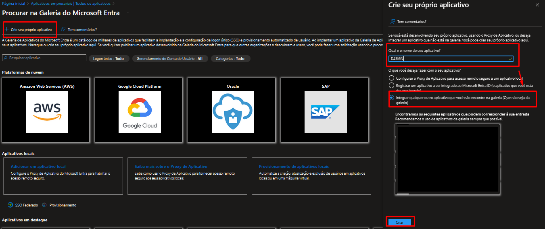The image size is (545, 229).
Task: Click the Oracle cloud shield logo
Action: pos(233,112)
